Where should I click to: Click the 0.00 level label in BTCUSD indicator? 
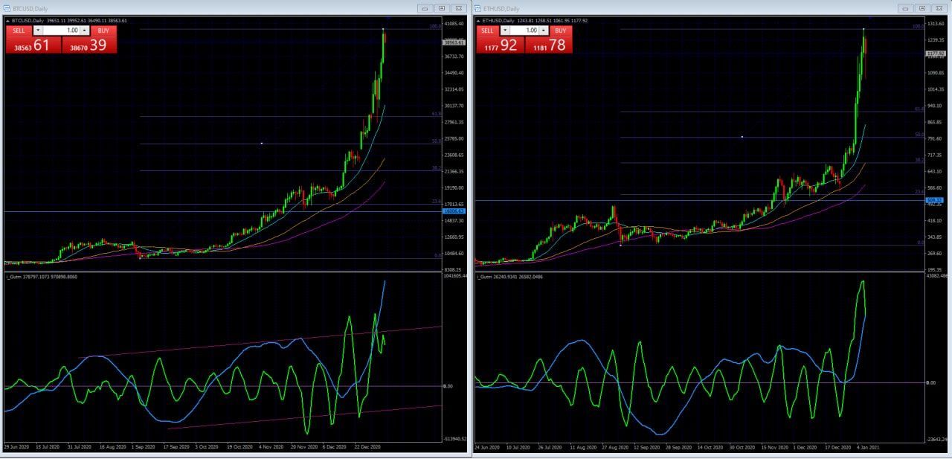coord(448,386)
